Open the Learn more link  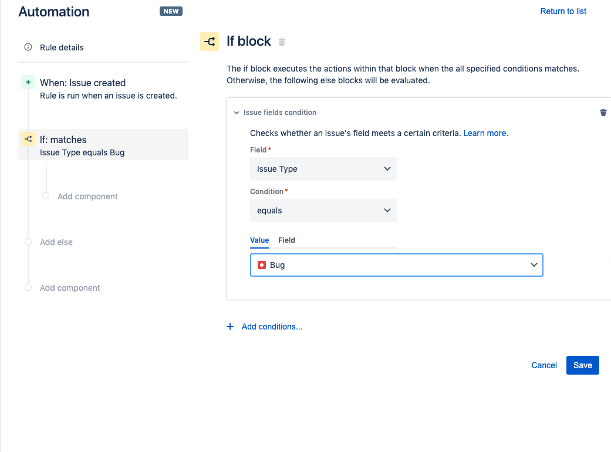485,133
